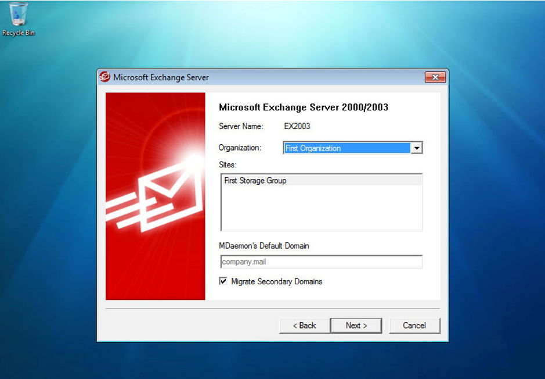Uncheck Migrate Secondary Domains checkbox

(223, 281)
